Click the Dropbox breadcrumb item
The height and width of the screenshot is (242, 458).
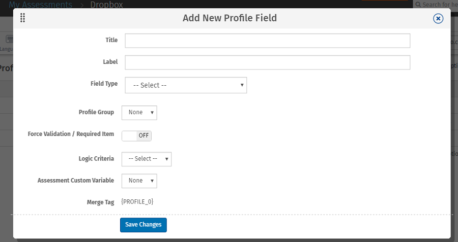(106, 5)
